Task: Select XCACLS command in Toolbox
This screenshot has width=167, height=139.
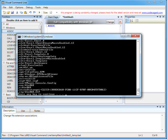Action: coord(11,91)
